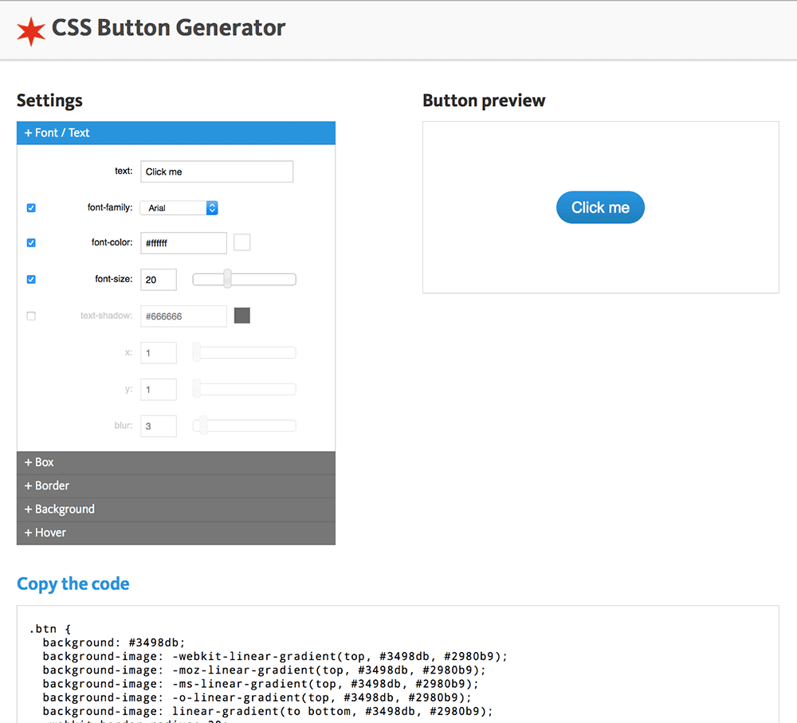
Task: Collapse the Font / Text section header
Action: pyautogui.click(x=175, y=133)
